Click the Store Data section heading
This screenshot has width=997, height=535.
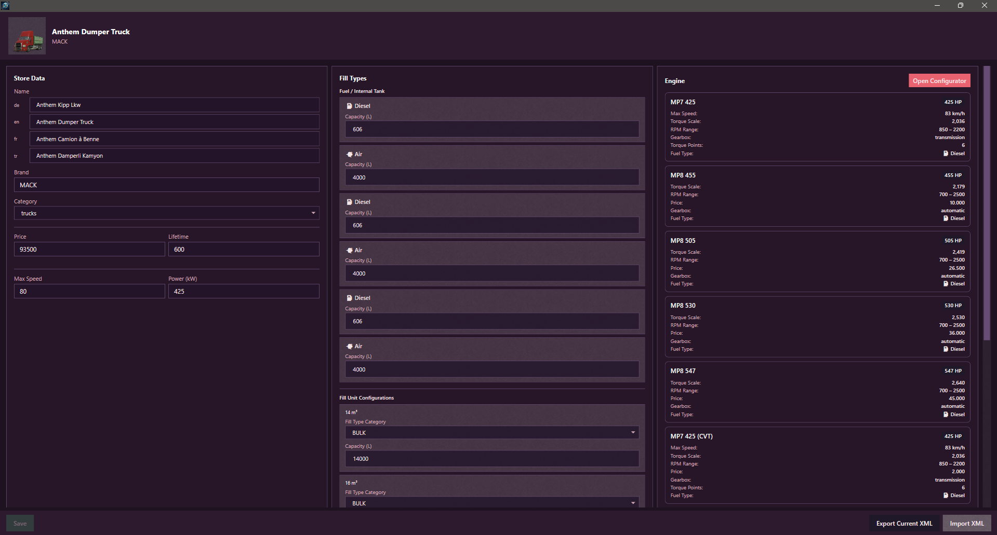coord(29,78)
